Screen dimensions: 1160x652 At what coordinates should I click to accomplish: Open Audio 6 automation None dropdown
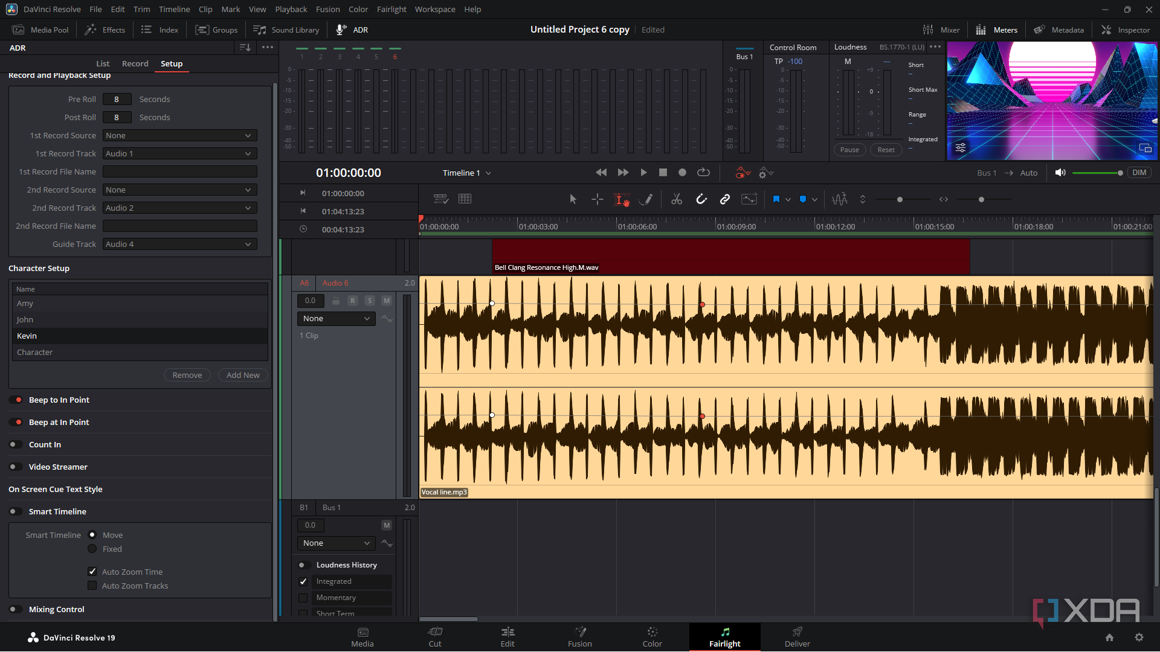(x=336, y=319)
